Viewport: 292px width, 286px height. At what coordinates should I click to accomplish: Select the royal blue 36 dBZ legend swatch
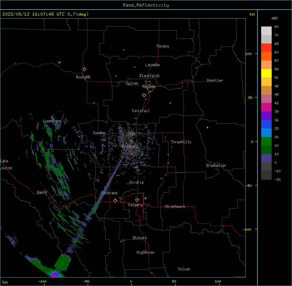[x=266, y=124]
